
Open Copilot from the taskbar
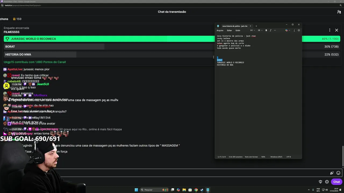click(178, 190)
